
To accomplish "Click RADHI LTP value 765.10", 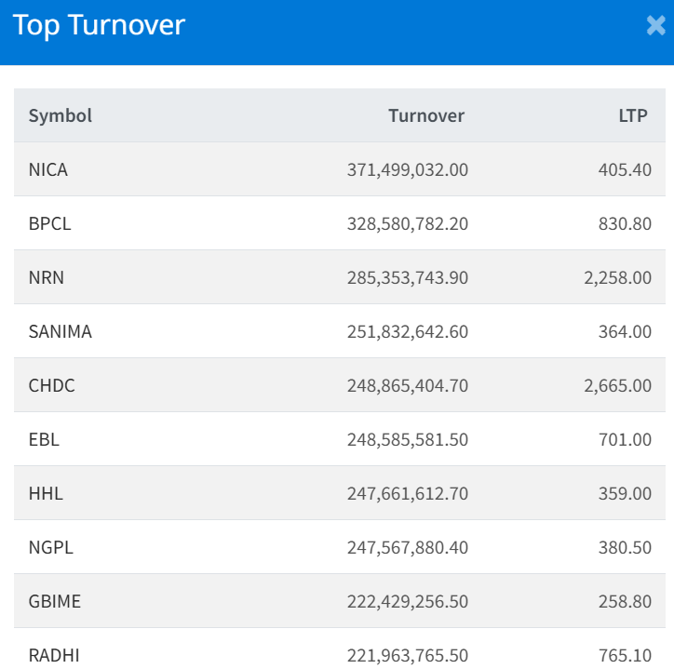I will tap(625, 656).
